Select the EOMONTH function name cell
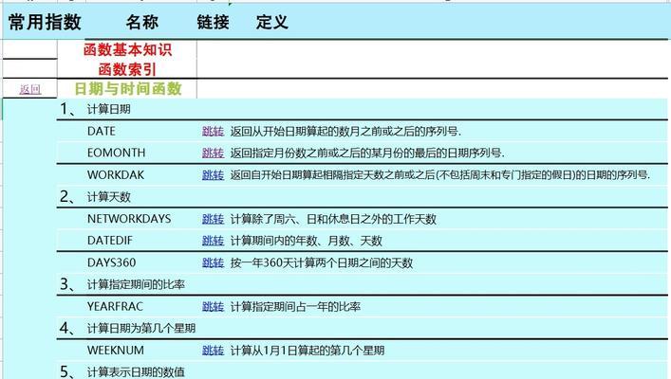Screen dimensions: 671x379 coord(117,153)
